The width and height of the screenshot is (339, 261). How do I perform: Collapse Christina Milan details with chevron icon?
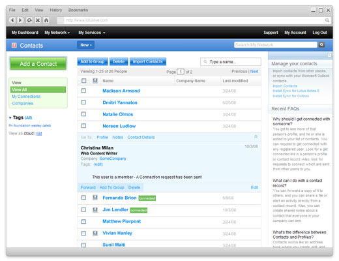coord(256,136)
